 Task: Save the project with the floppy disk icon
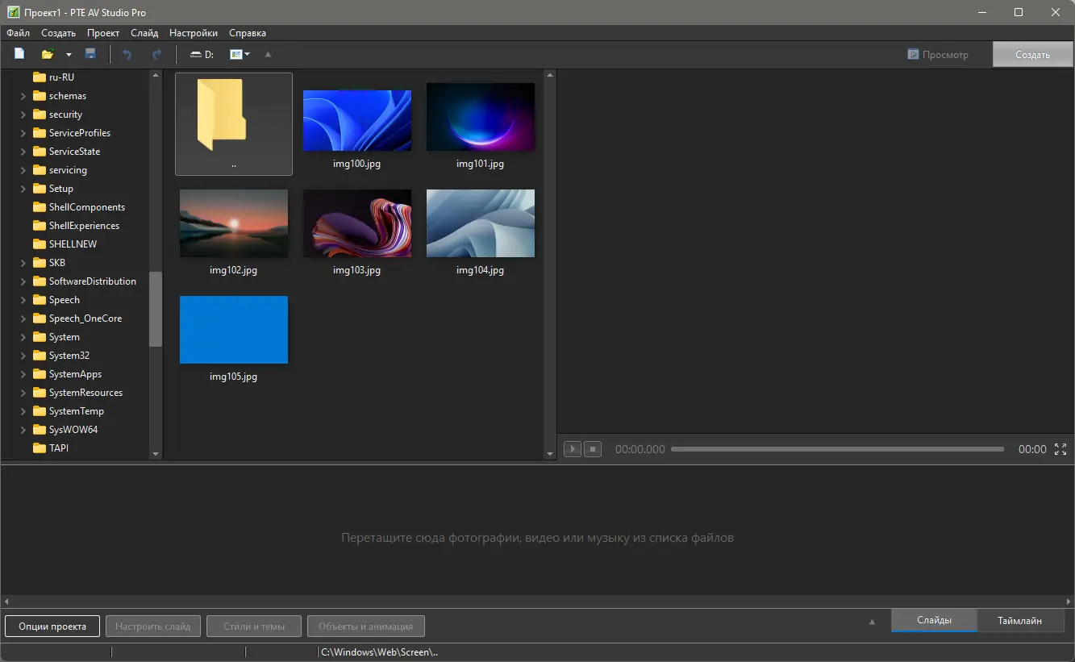pos(90,53)
